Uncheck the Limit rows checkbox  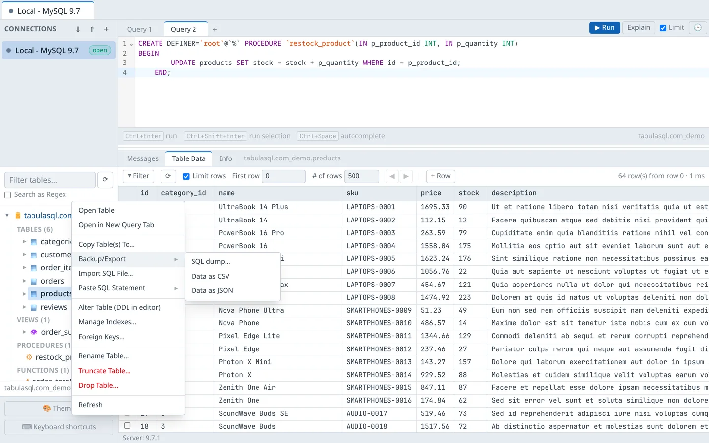pos(186,176)
